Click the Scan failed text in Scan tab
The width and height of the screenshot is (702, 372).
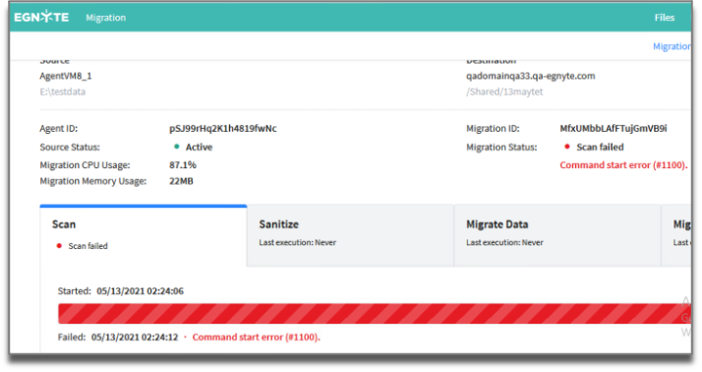88,246
